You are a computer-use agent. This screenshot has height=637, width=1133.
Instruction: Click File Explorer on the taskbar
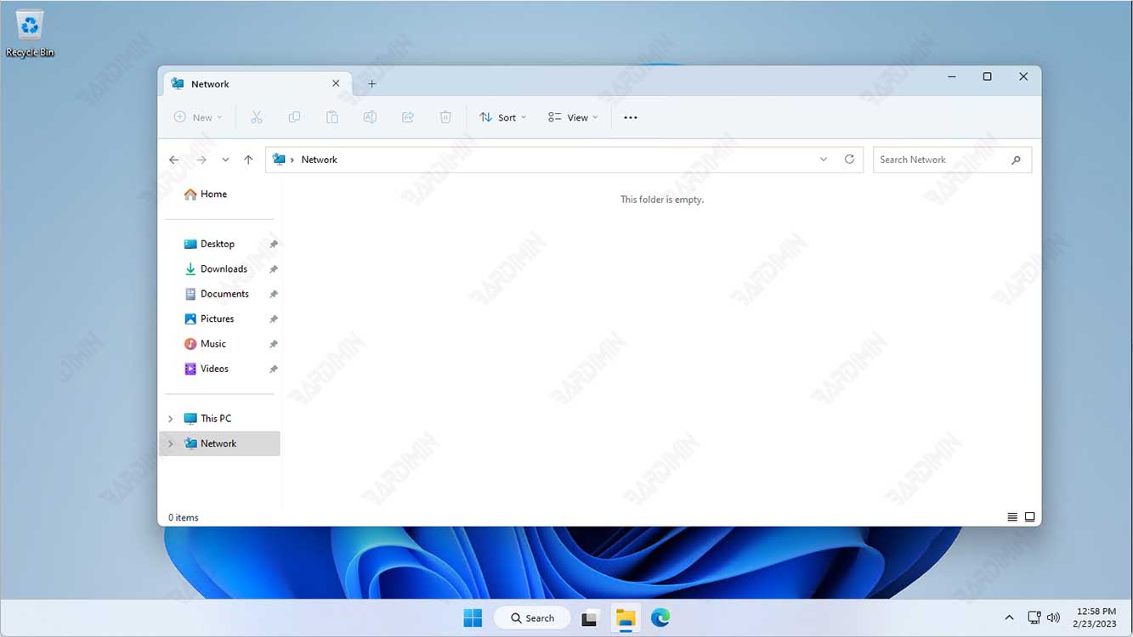pos(626,618)
